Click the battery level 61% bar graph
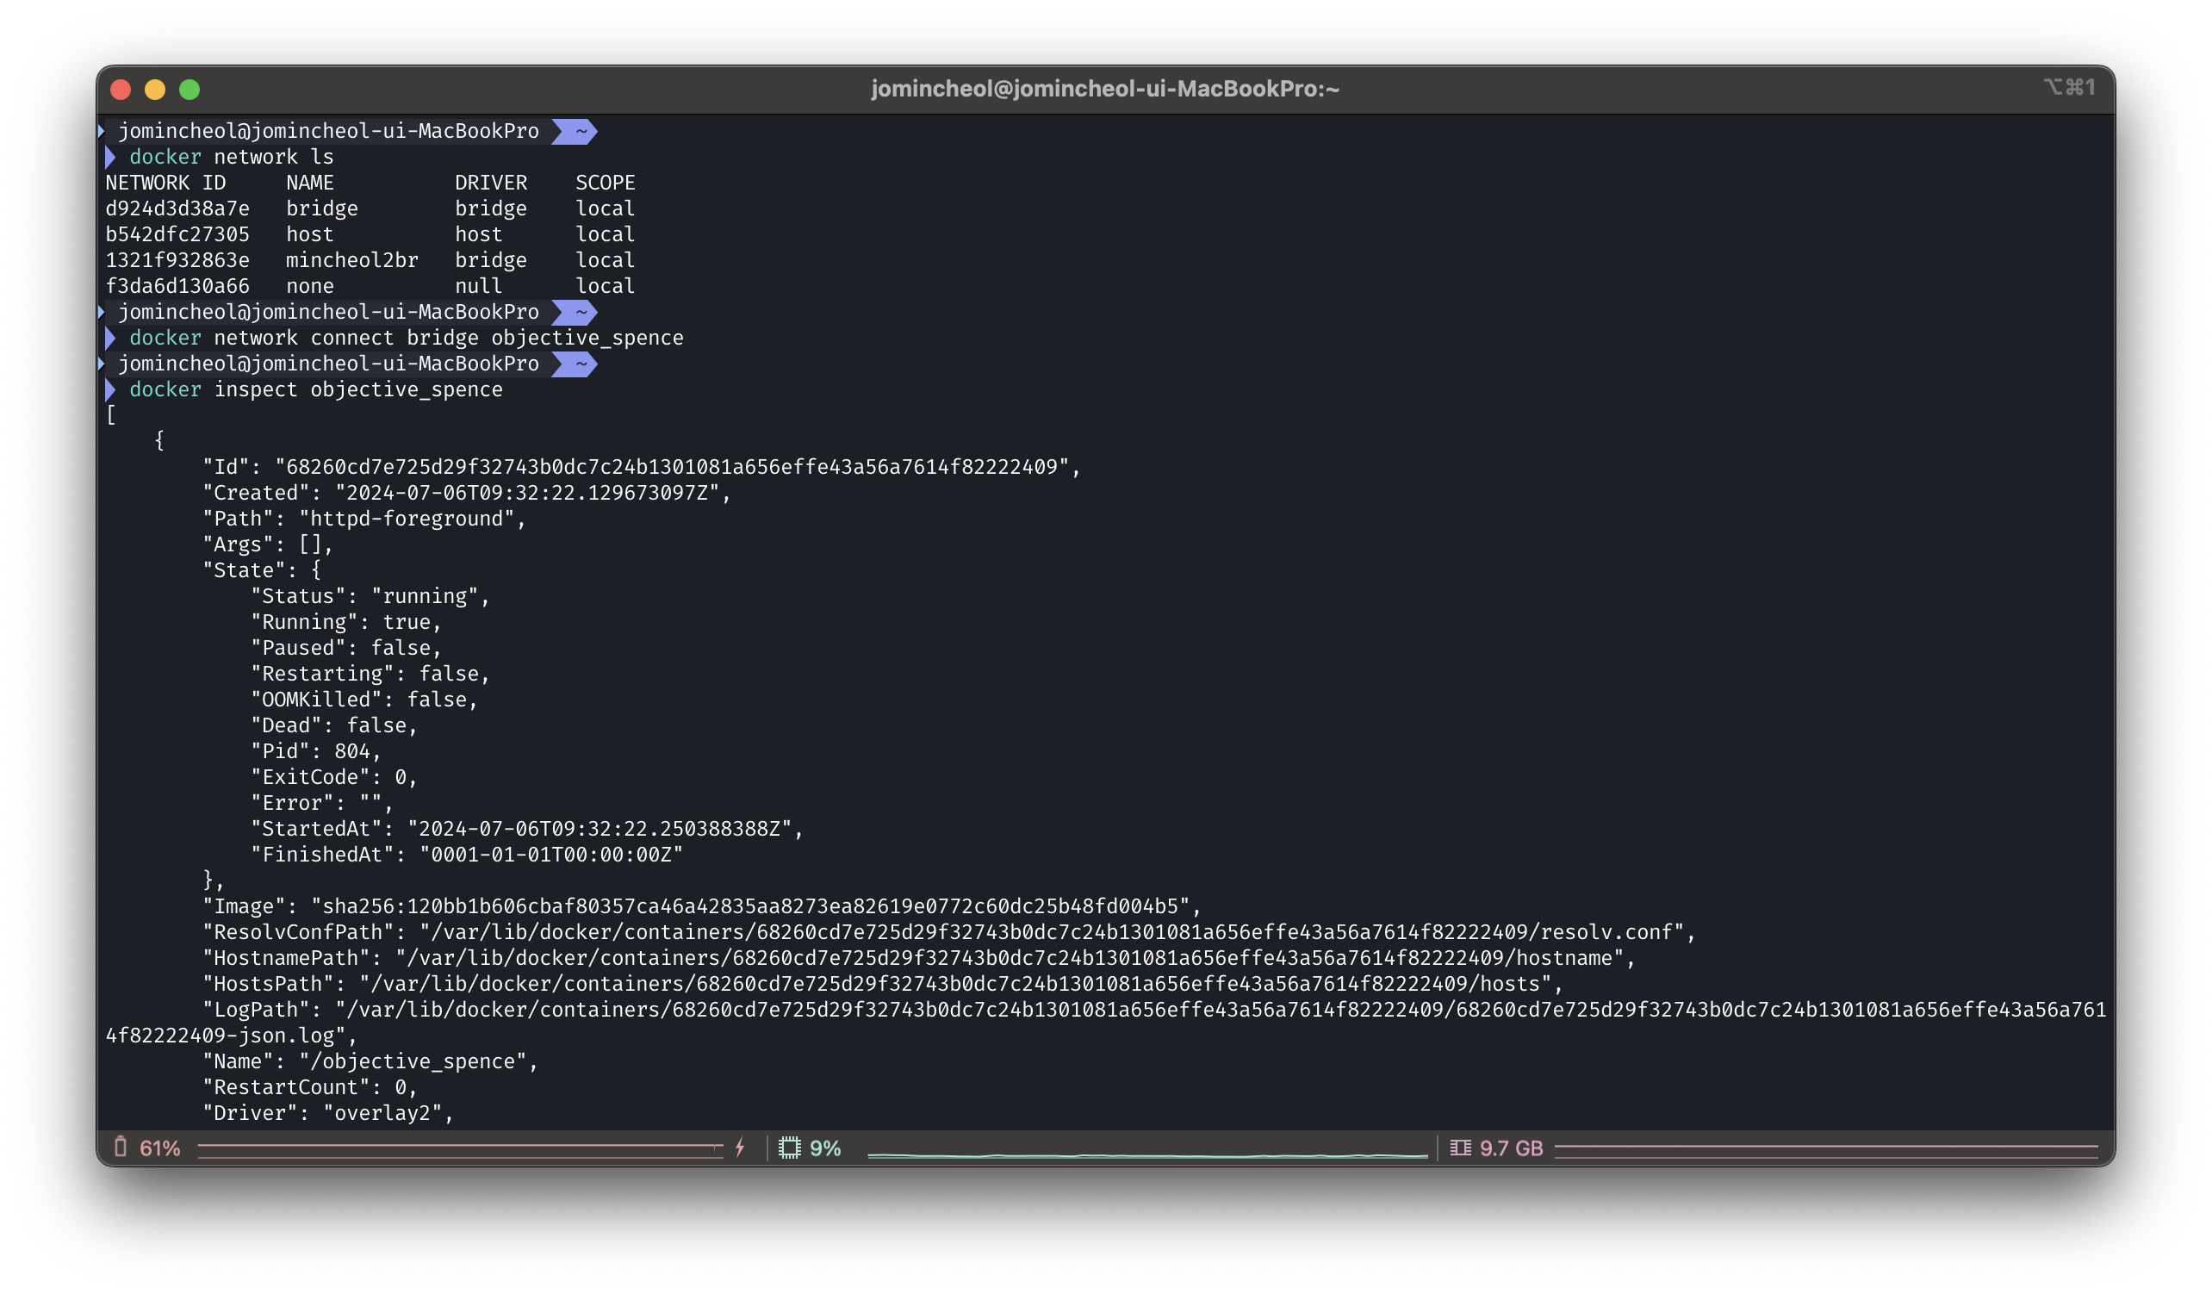This screenshot has height=1294, width=2212. [x=459, y=1148]
